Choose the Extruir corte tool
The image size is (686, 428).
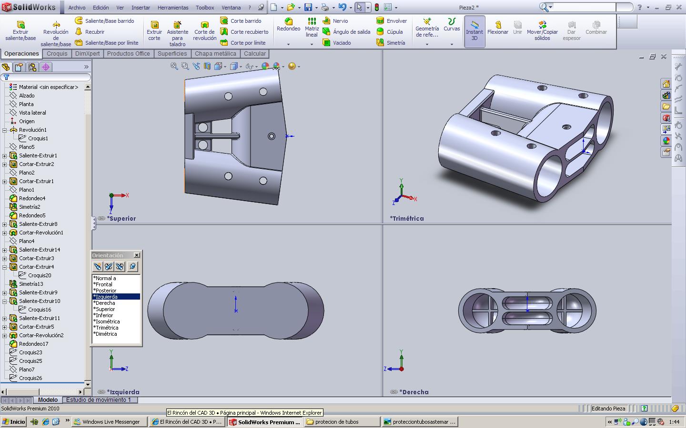(154, 31)
